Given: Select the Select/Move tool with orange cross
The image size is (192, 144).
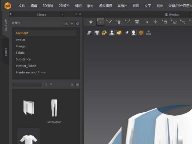Looking at the screenshot, I should click(x=100, y=22).
